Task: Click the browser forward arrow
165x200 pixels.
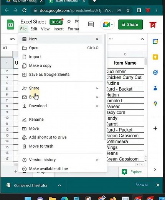Action: tap(15, 10)
